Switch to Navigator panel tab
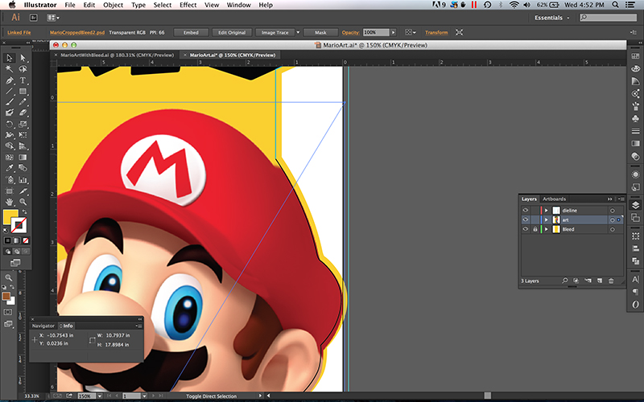The height and width of the screenshot is (402, 644). [x=43, y=326]
